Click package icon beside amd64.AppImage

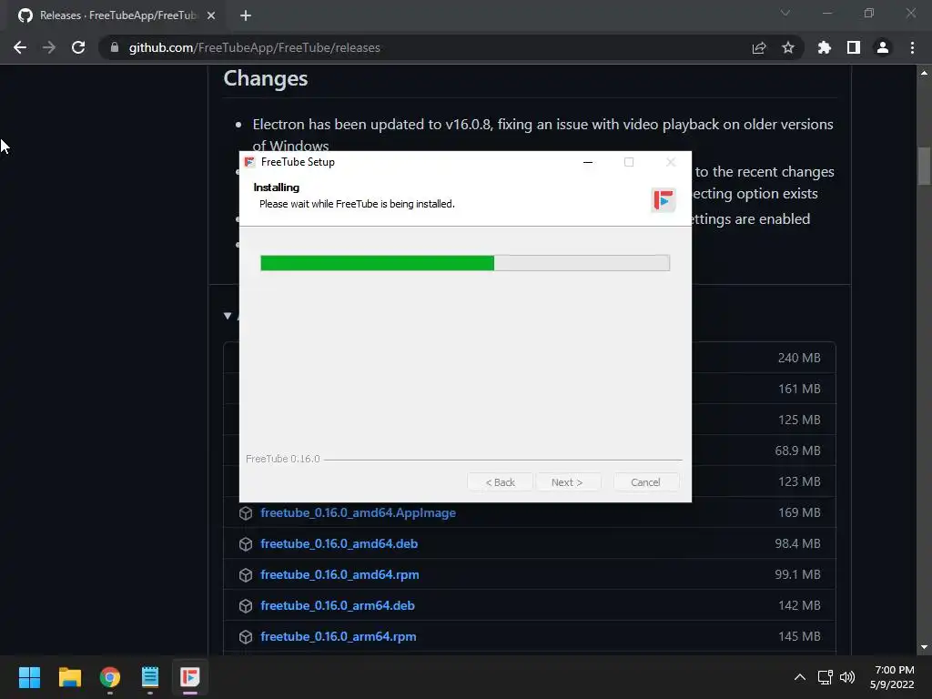point(246,513)
